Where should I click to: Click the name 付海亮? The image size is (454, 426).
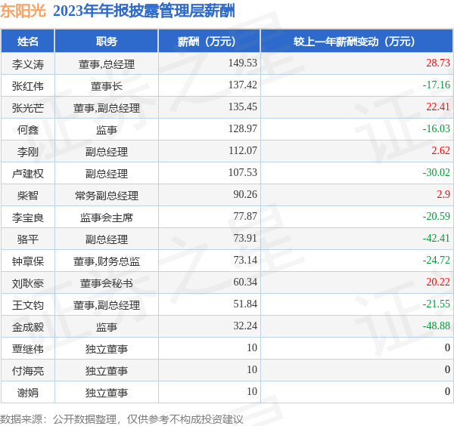(28, 371)
